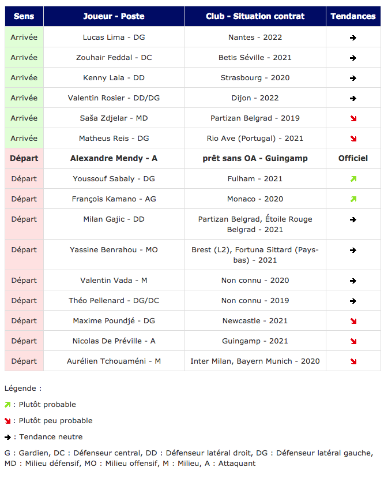Click the Tendances column header

click(x=353, y=16)
